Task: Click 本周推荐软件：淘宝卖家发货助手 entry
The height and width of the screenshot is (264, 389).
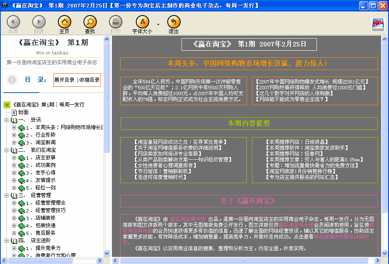Action: tap(307, 148)
